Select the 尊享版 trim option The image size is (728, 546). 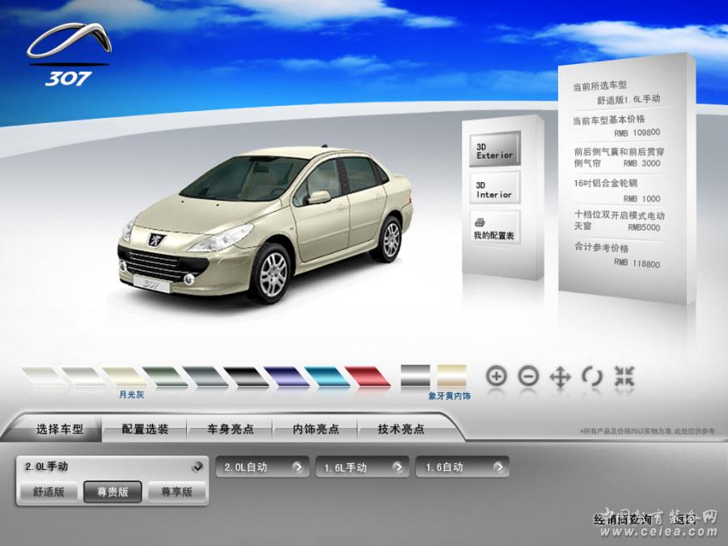click(176, 491)
